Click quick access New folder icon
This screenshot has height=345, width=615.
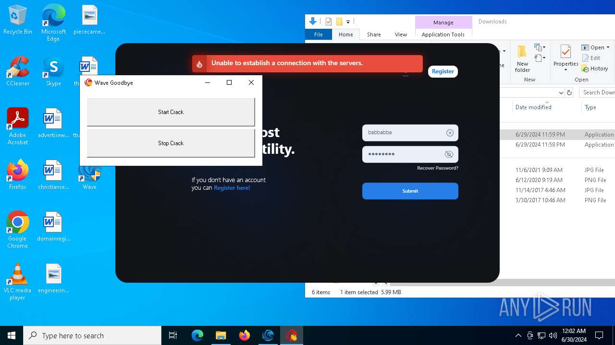click(339, 22)
